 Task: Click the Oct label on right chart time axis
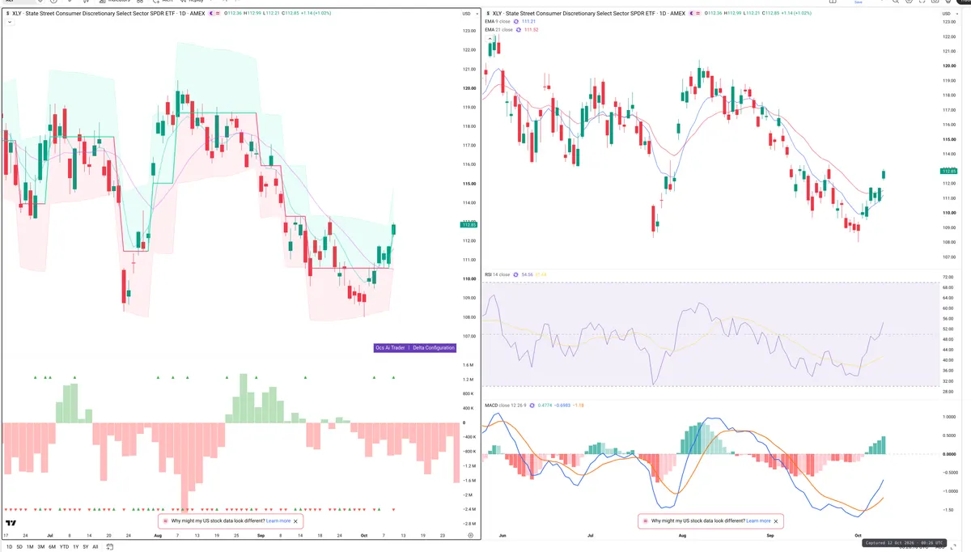[858, 536]
